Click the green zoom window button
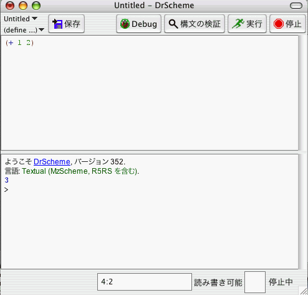 [x=36, y=6]
